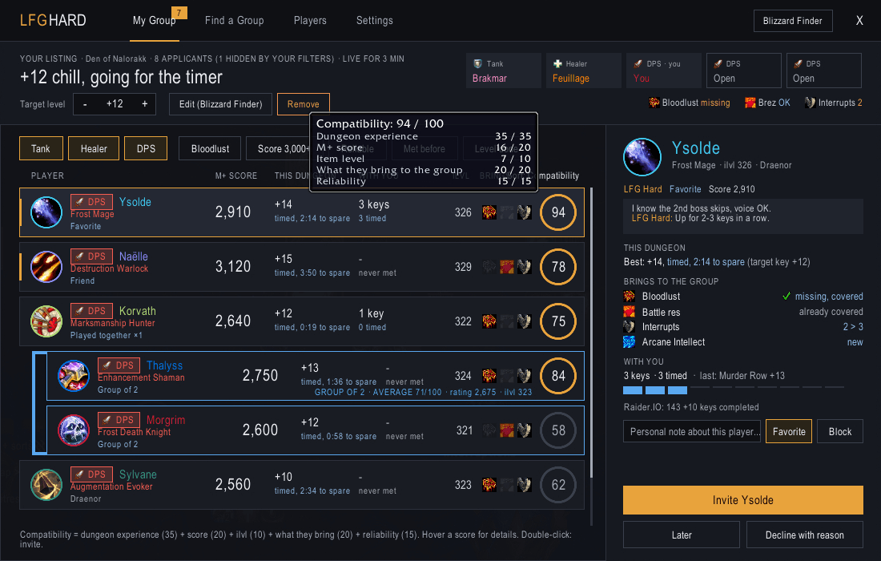Click Edit (Blizzard Finder) button

[220, 104]
